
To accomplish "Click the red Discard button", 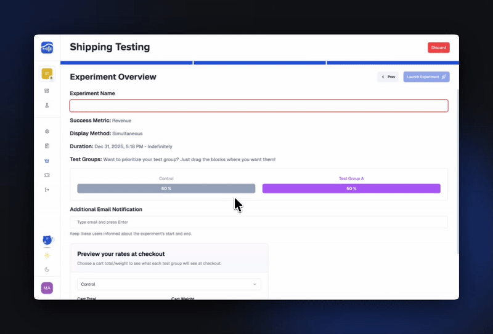I will coord(438,48).
